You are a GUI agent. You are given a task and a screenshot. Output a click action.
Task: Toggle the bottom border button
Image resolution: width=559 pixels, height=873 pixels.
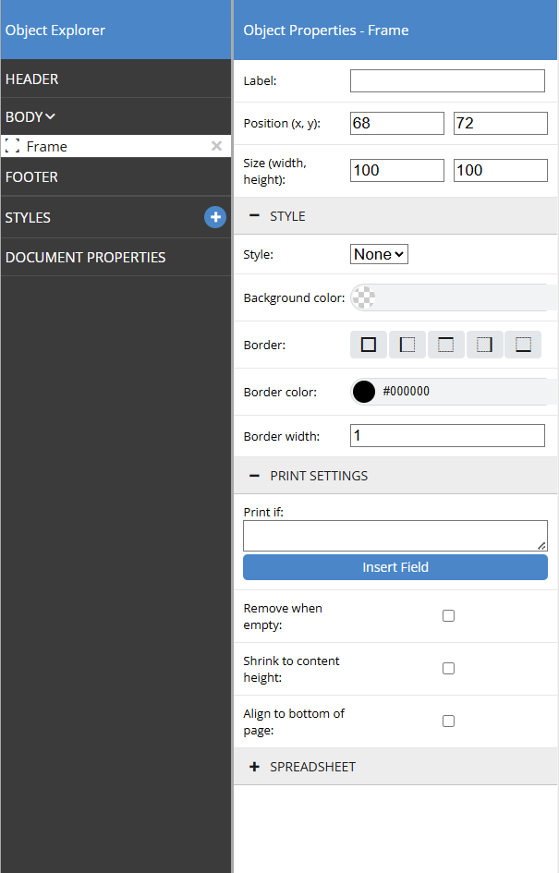[x=523, y=345]
